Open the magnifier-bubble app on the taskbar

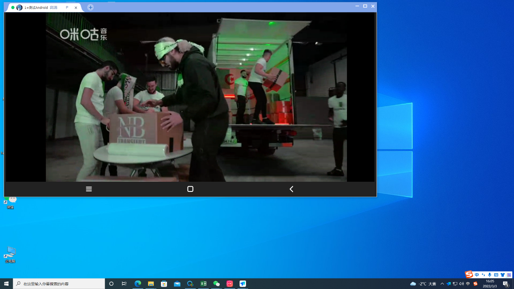[190, 284]
